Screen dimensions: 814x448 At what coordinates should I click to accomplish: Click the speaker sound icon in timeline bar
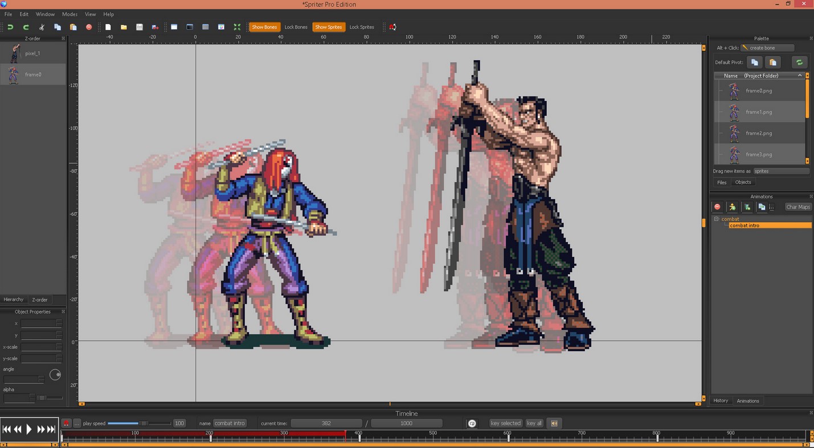point(554,423)
